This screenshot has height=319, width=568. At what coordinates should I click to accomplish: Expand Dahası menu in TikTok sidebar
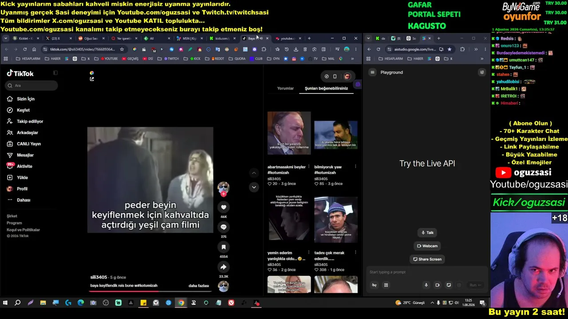pyautogui.click(x=19, y=200)
